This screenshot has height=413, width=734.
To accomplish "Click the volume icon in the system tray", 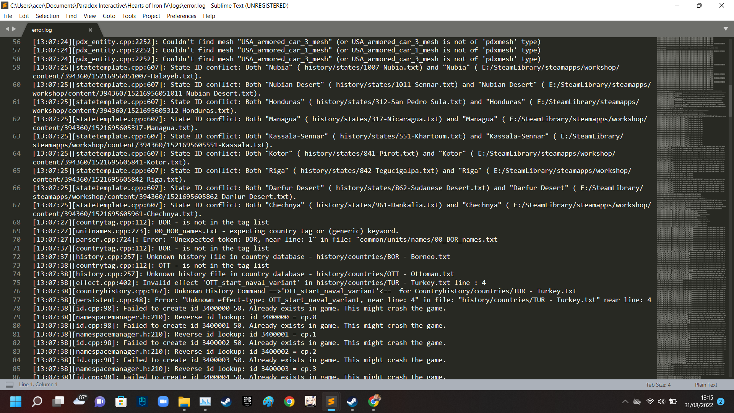I will pos(662,402).
